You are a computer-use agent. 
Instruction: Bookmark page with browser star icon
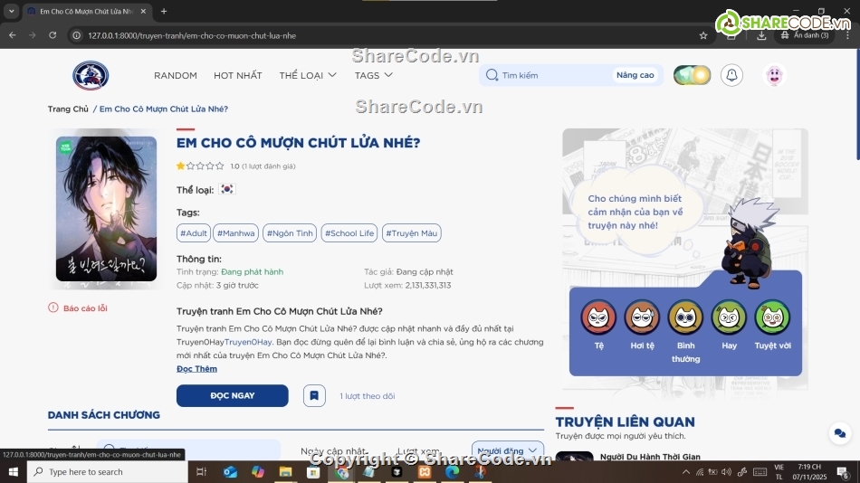pyautogui.click(x=703, y=35)
